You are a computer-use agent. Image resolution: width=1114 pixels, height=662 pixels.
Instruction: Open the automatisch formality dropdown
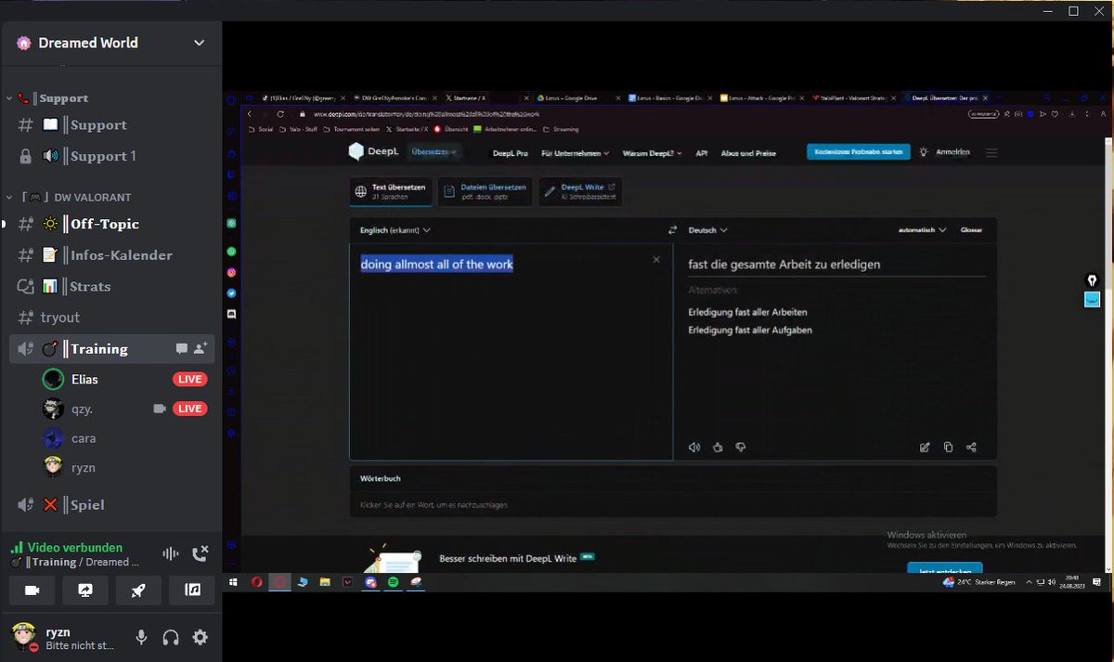point(922,229)
